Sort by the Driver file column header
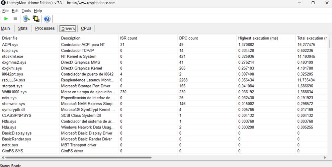 click(x=30, y=38)
